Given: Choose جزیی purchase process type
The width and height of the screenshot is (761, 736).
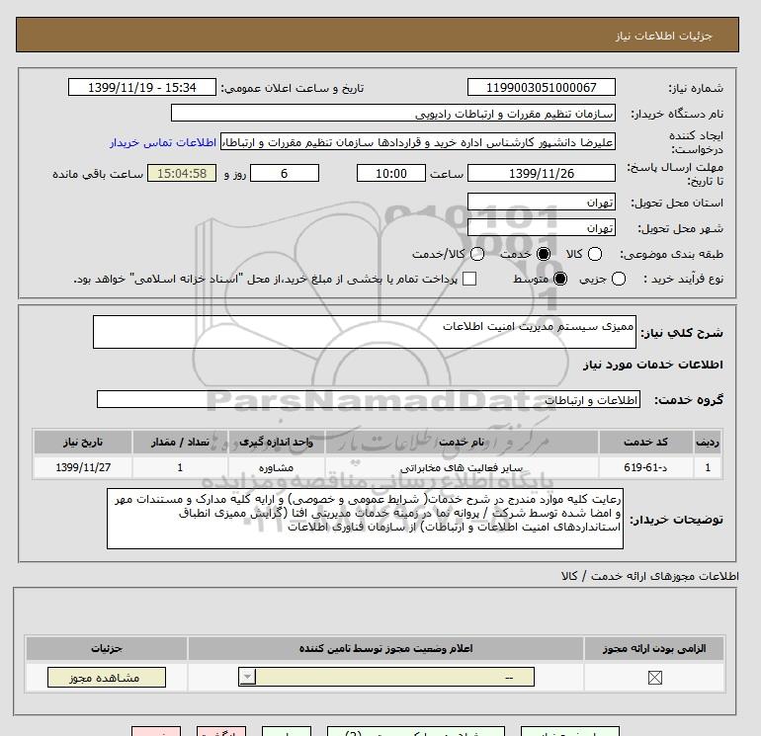Looking at the screenshot, I should (x=619, y=279).
